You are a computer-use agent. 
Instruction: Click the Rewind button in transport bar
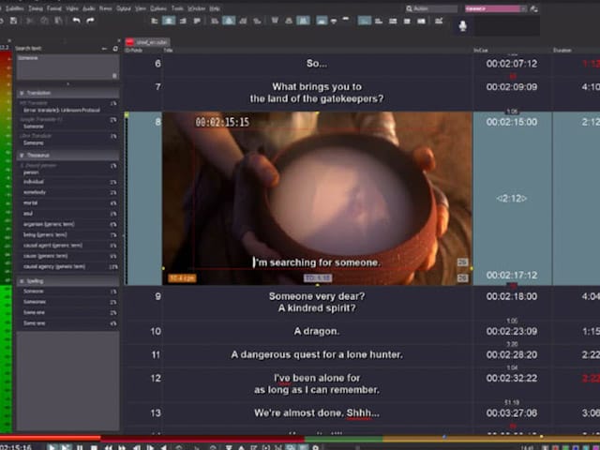point(109,447)
